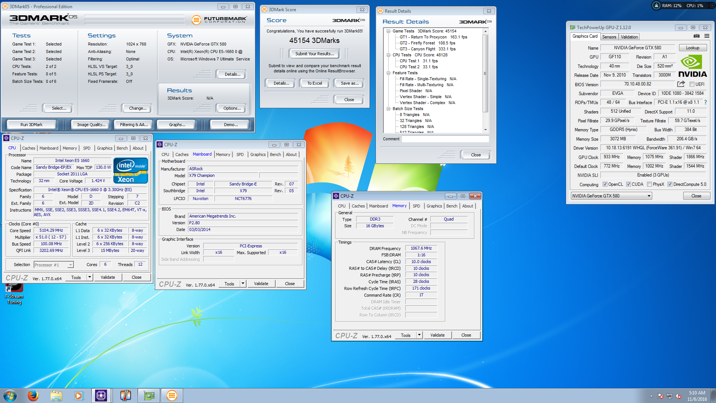Switch to the Sensors tab in GPU-Z

[x=609, y=37]
